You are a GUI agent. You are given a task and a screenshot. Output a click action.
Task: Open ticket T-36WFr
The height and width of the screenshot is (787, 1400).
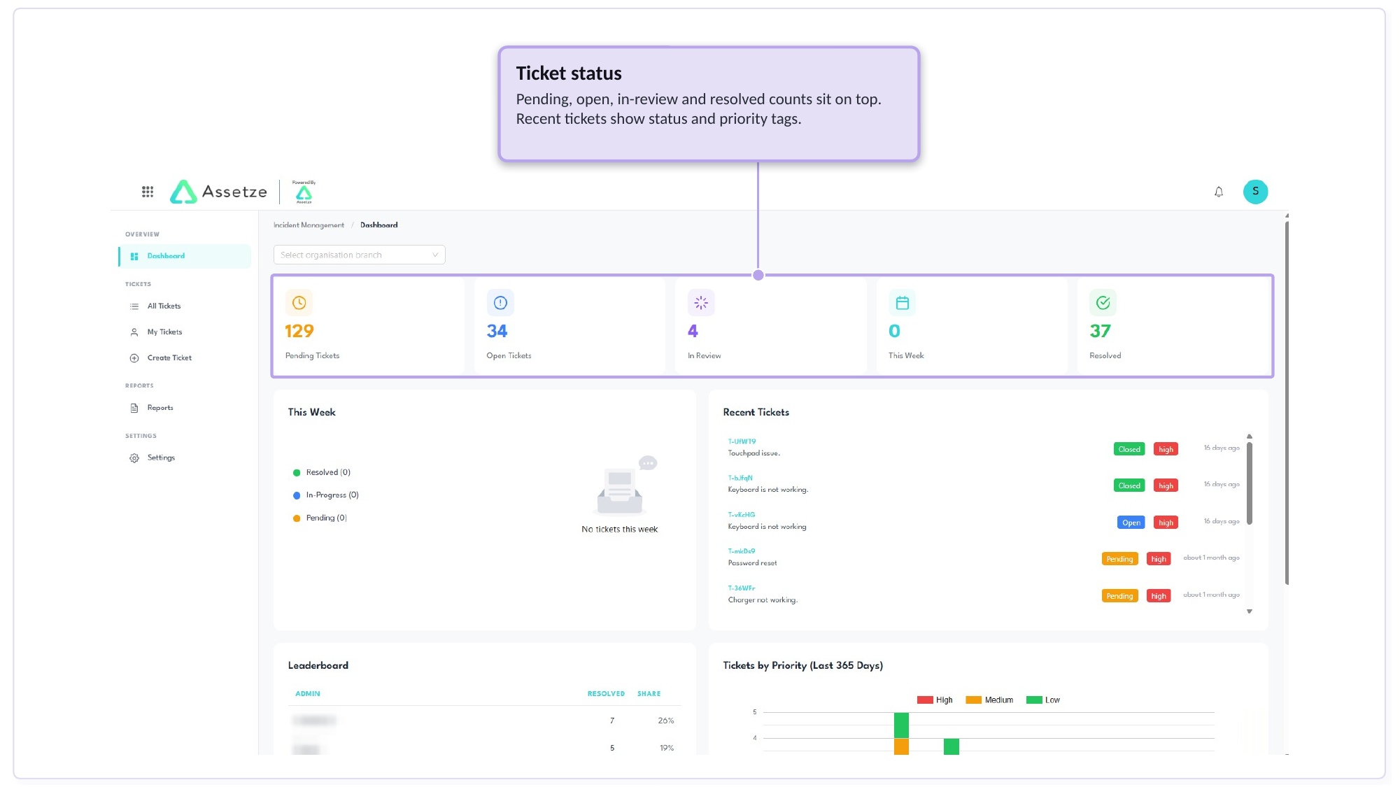742,588
